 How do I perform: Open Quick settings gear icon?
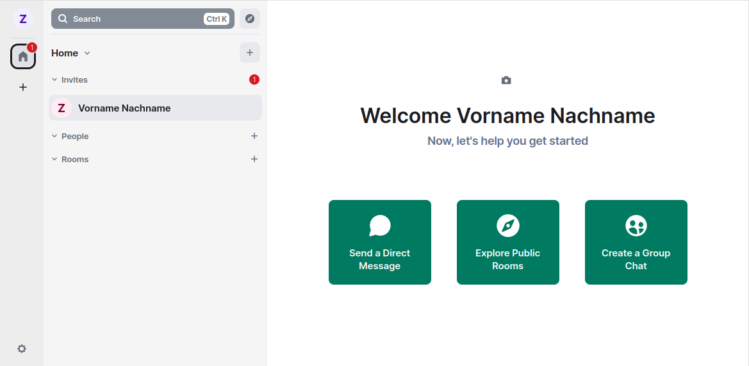point(22,349)
